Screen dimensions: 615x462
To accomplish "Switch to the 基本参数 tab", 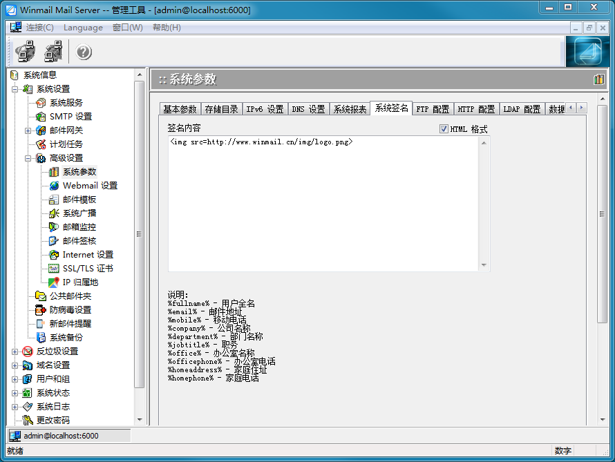I will (180, 109).
